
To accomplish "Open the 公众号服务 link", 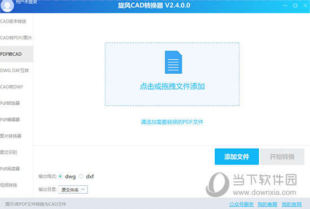I will point(241,204).
